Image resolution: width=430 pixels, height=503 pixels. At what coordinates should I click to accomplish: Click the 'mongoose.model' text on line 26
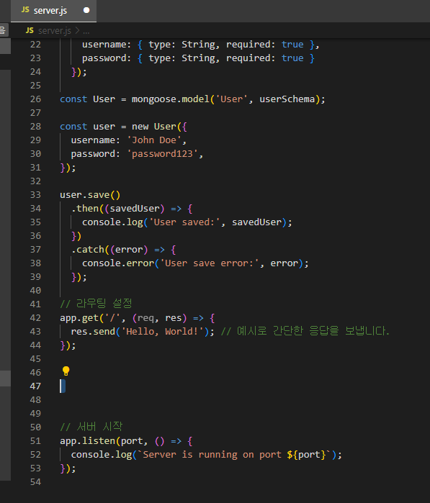coord(171,99)
